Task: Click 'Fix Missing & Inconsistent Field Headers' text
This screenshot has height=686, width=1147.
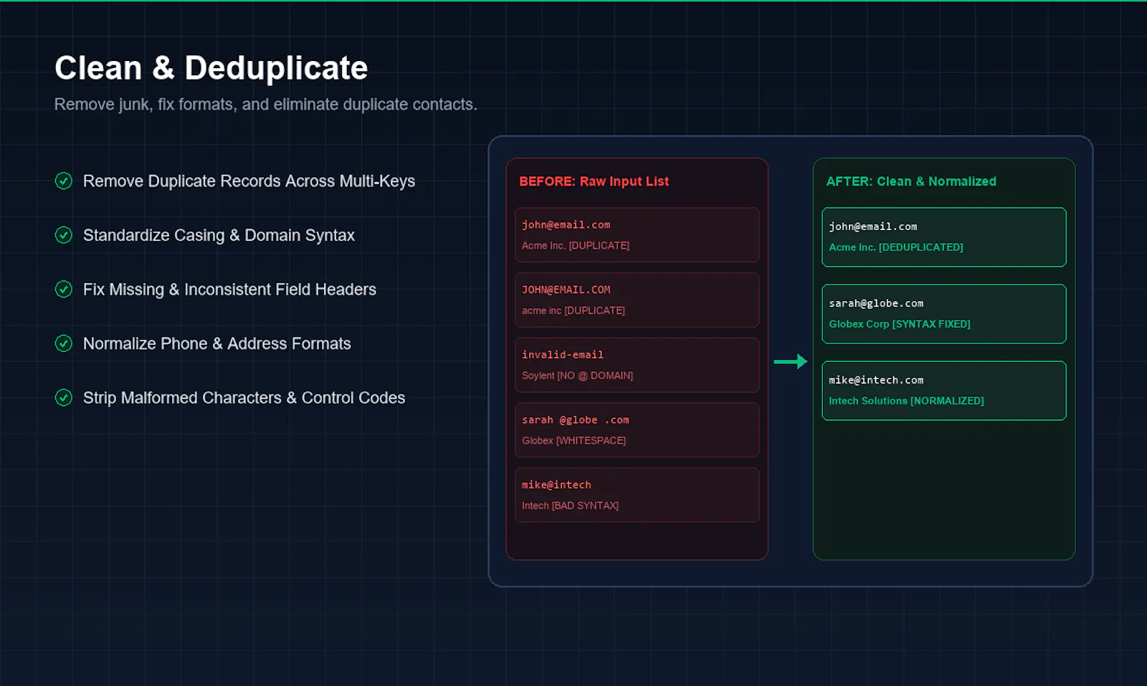Action: [x=229, y=290]
